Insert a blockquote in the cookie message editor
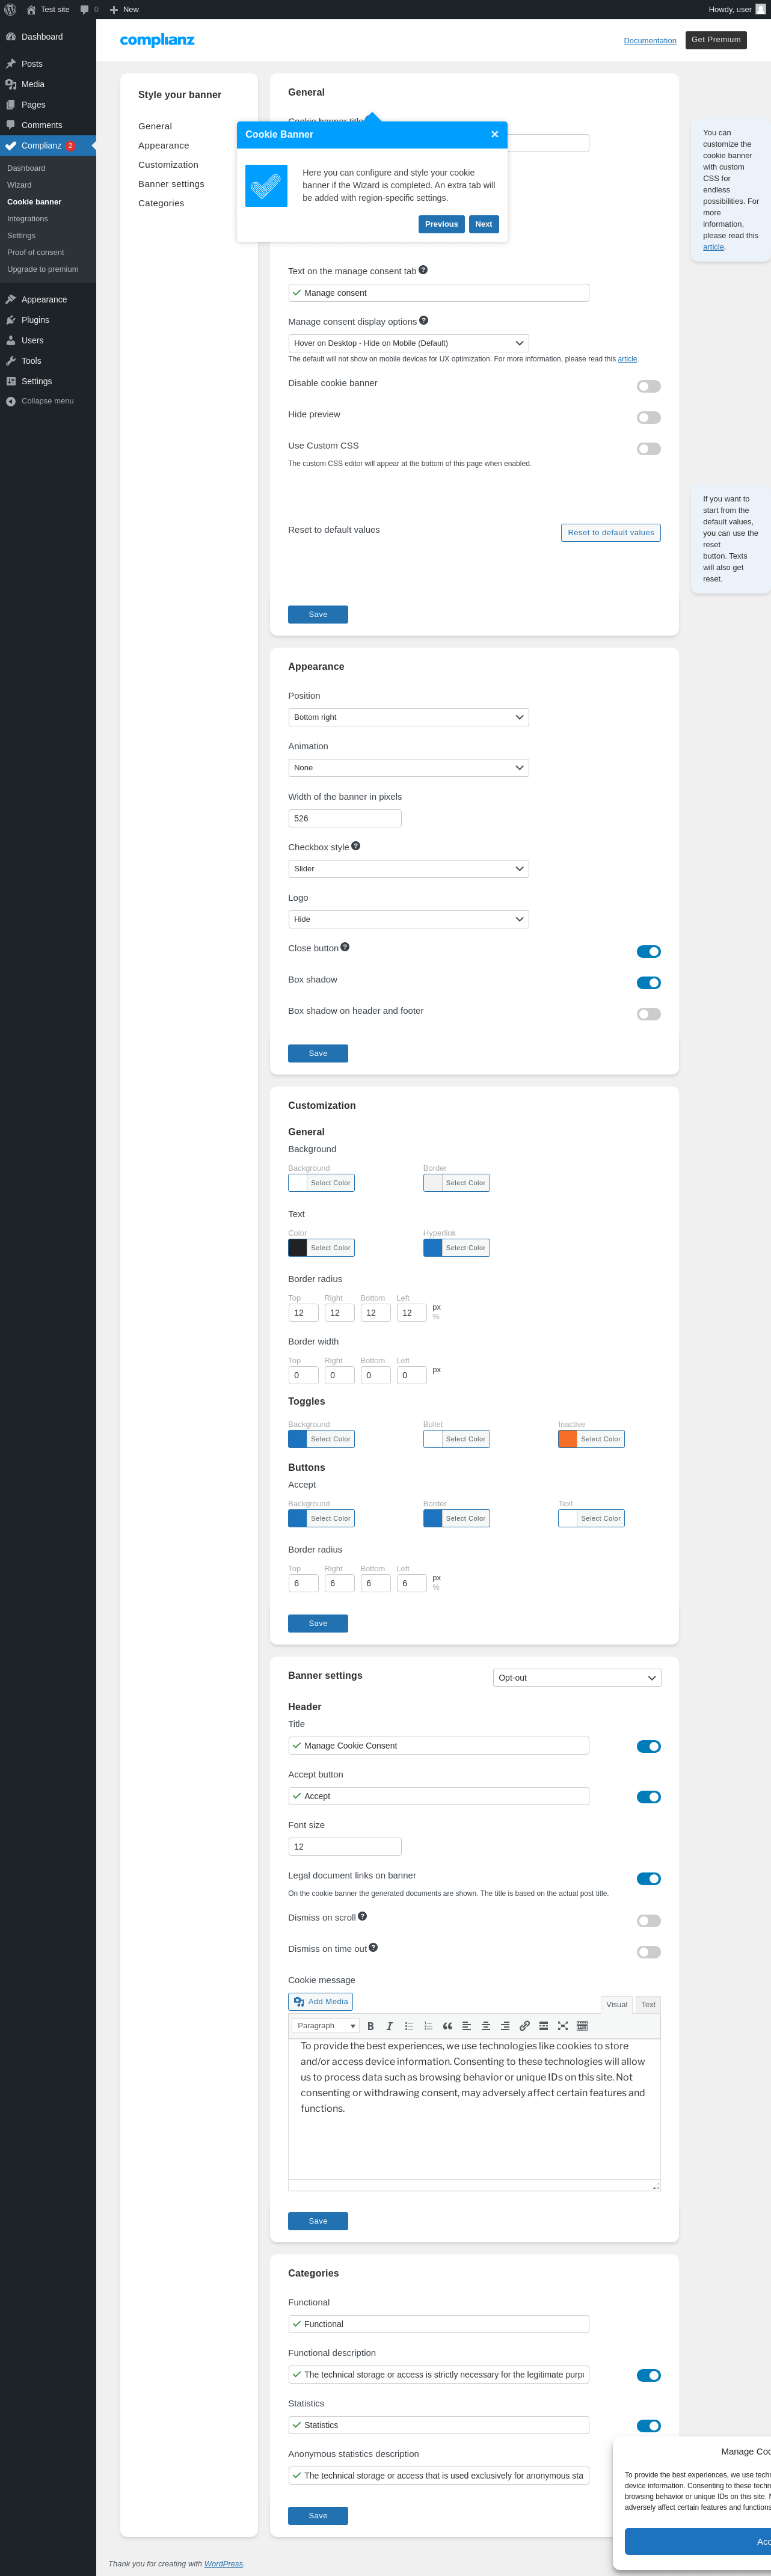The image size is (771, 2576). click(x=447, y=2025)
